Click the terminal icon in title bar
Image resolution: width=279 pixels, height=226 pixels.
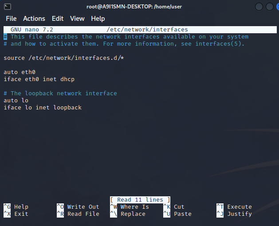[8, 7]
